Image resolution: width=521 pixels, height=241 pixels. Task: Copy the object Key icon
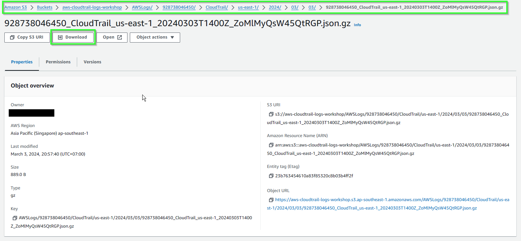15,218
